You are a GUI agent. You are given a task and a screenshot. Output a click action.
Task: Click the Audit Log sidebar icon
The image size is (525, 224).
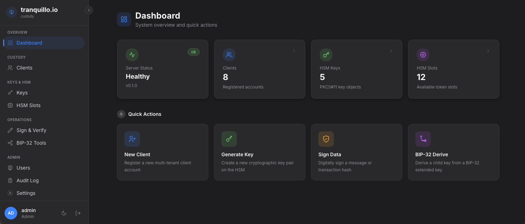point(9,180)
